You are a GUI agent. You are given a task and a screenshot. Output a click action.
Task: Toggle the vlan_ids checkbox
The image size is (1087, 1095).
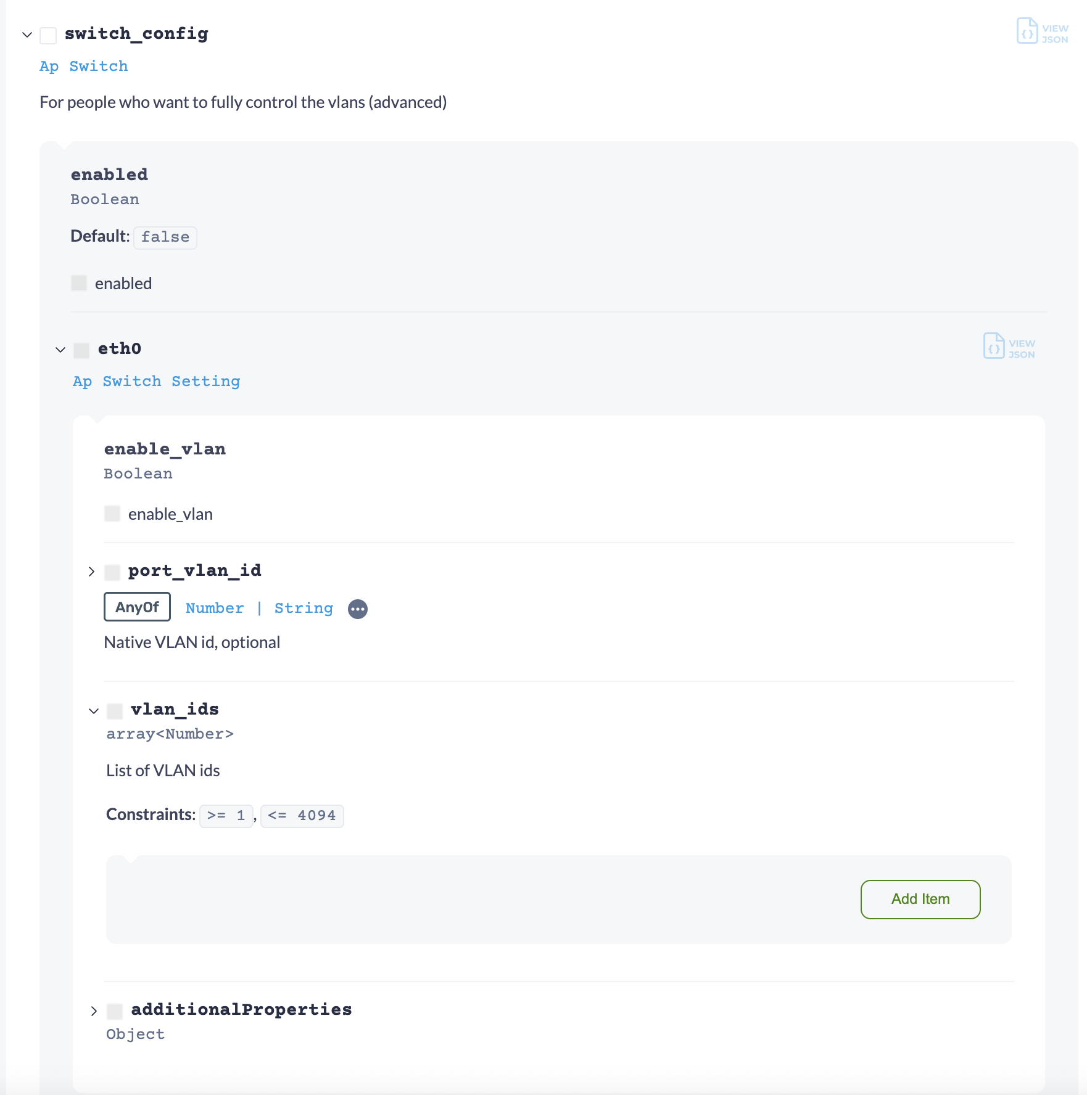click(115, 711)
